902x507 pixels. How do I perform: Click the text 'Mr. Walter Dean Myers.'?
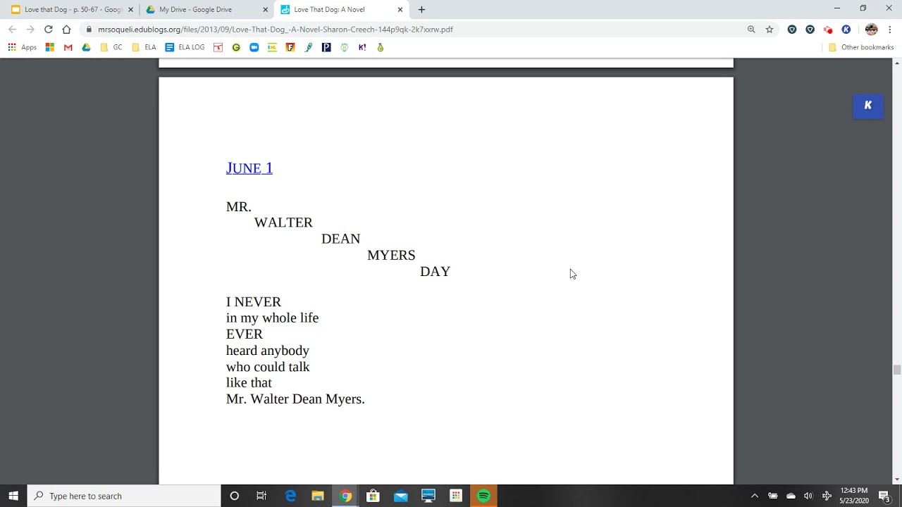[295, 399]
